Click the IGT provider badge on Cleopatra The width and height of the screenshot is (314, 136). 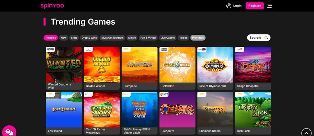[x=164, y=94]
